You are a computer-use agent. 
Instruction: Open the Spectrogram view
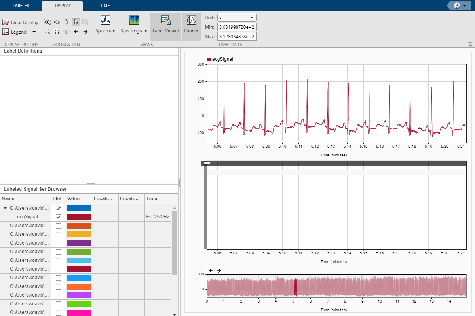134,24
